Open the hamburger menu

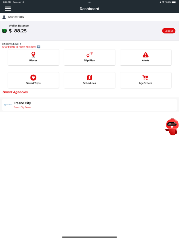8,9
